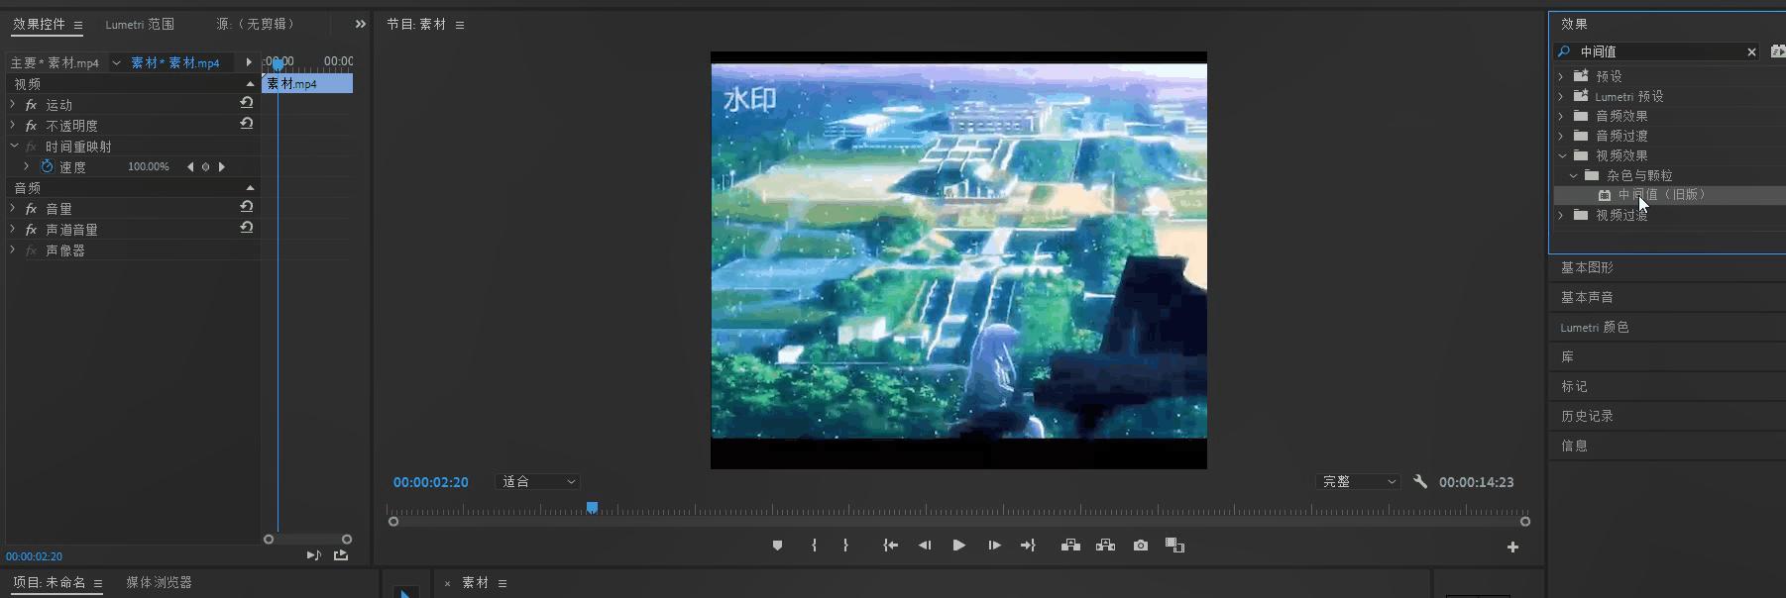Collapse the 视频 section arrow
The width and height of the screenshot is (1786, 598).
pyautogui.click(x=250, y=84)
